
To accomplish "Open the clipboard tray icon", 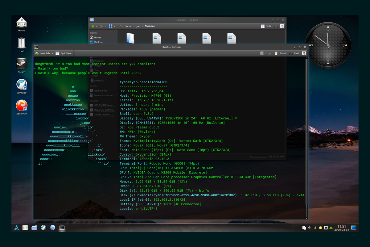I will (304, 228).
